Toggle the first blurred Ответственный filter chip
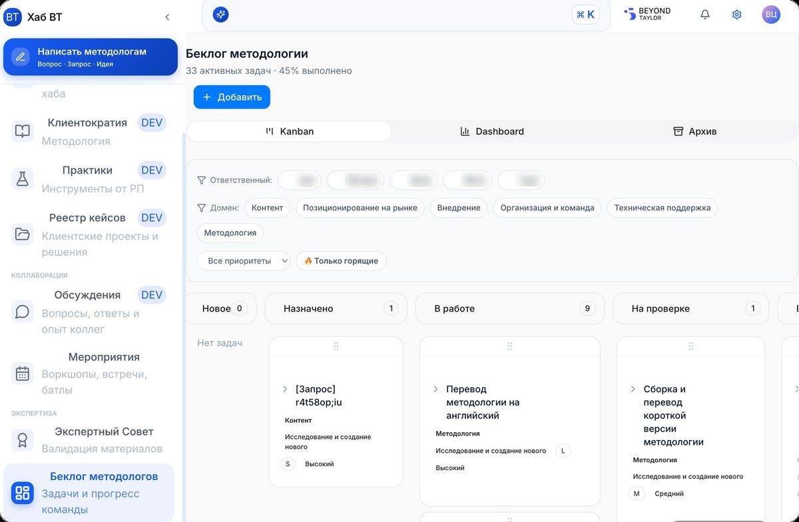The height and width of the screenshot is (522, 799). 300,180
